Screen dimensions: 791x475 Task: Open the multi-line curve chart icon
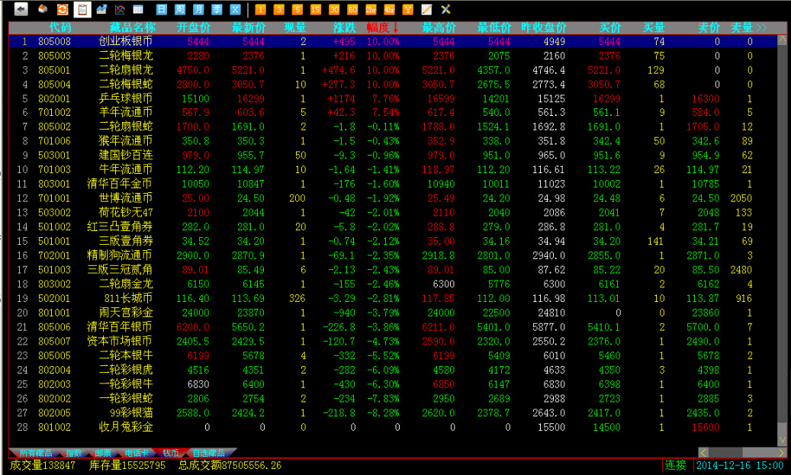click(x=120, y=9)
